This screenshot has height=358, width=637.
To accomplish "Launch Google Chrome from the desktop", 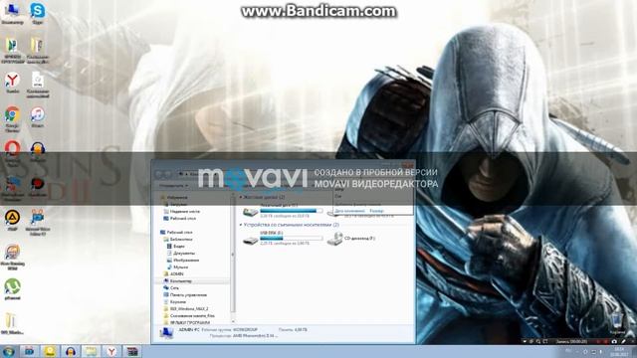I will coord(12,119).
